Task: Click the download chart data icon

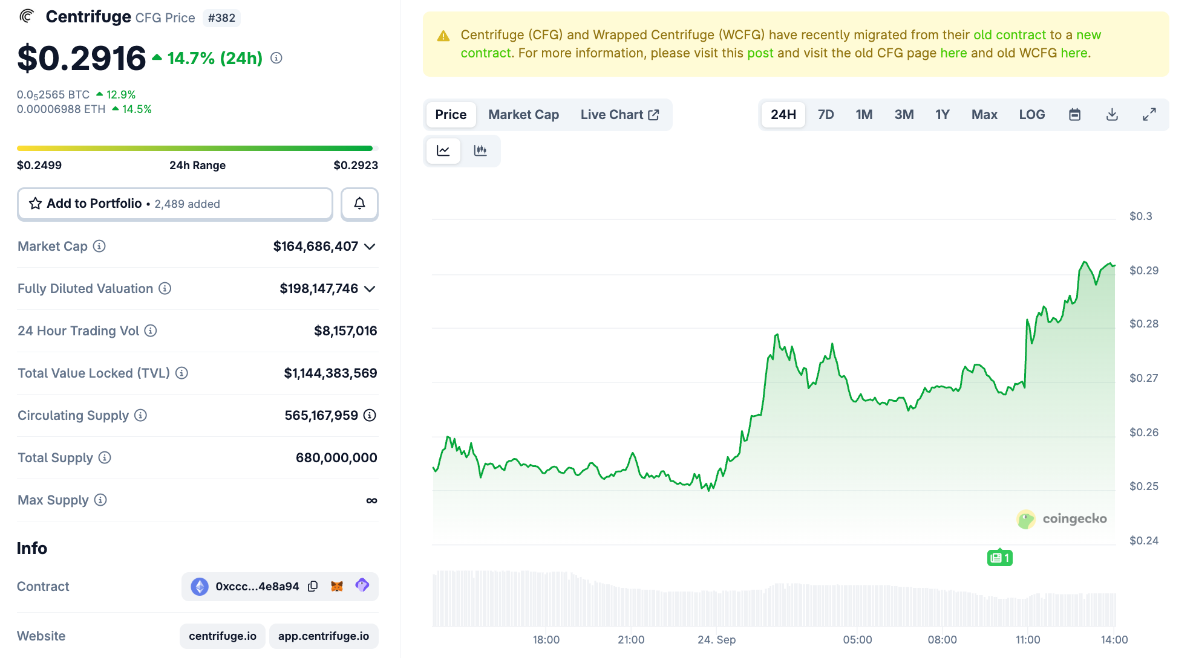Action: pyautogui.click(x=1112, y=115)
